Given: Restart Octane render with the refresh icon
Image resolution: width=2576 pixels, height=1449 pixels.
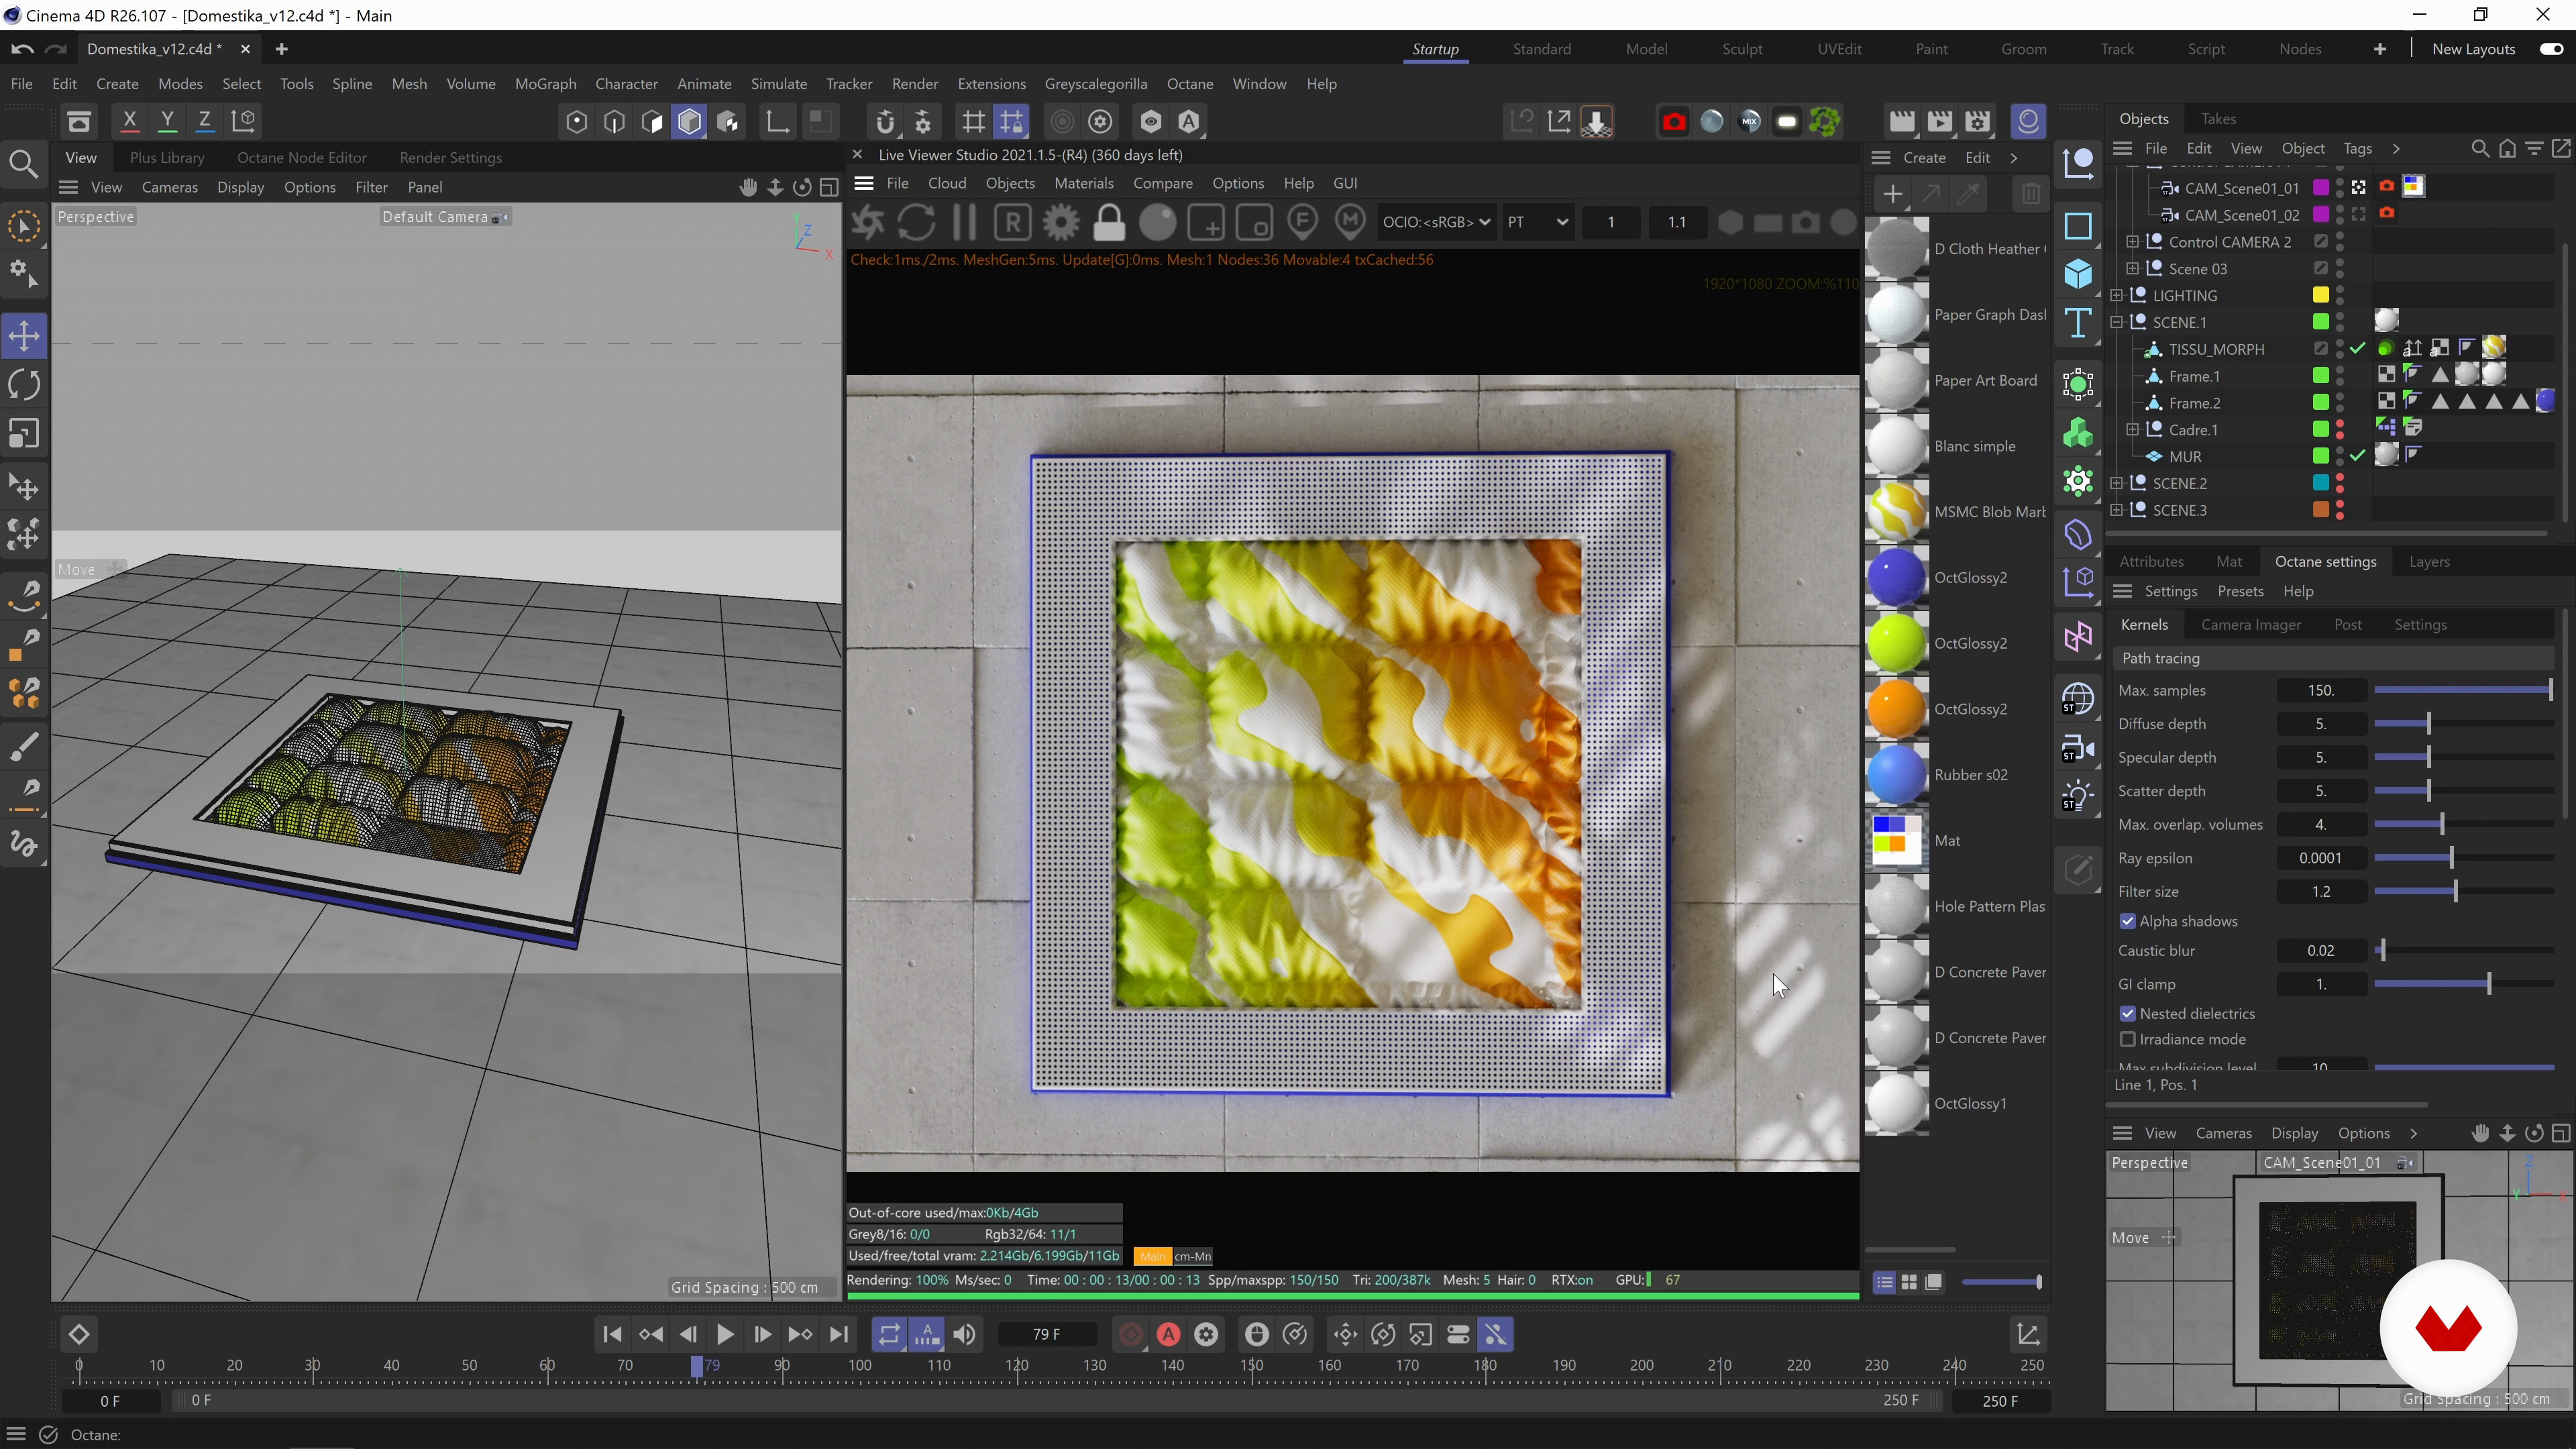Looking at the screenshot, I should (x=916, y=222).
